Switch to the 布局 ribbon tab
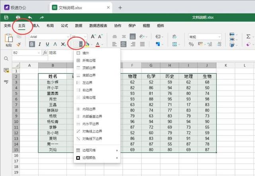This screenshot has width=255, height=176. [x=50, y=26]
